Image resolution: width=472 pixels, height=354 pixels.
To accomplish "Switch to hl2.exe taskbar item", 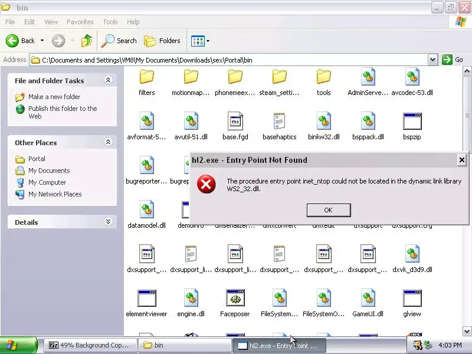I will 279,345.
